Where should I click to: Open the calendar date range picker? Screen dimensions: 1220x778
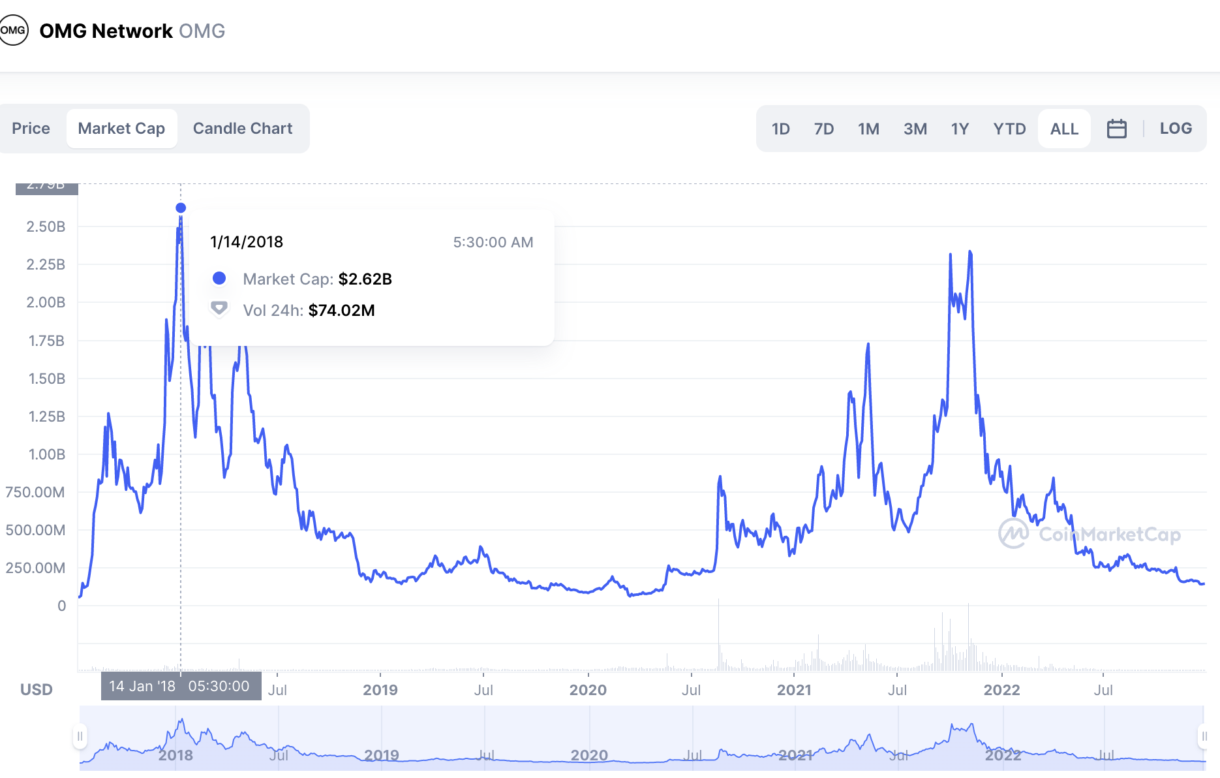(x=1116, y=129)
